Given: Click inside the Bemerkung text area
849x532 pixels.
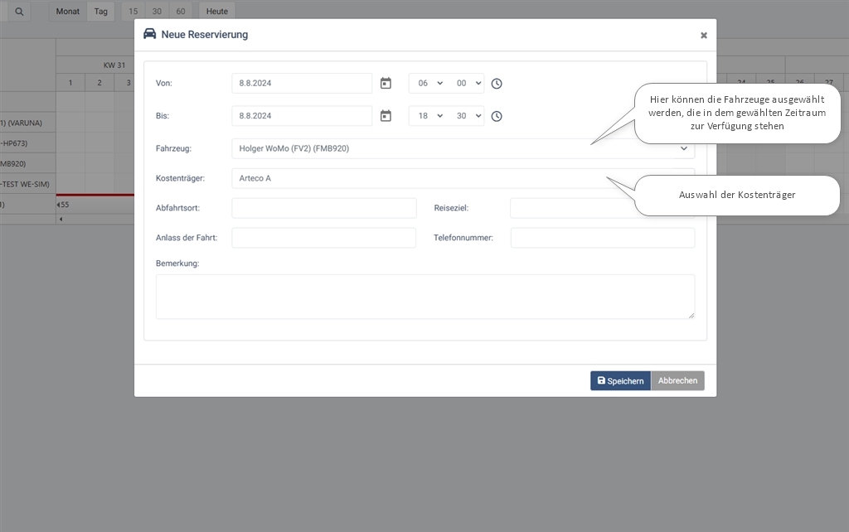Looking at the screenshot, I should [x=424, y=296].
